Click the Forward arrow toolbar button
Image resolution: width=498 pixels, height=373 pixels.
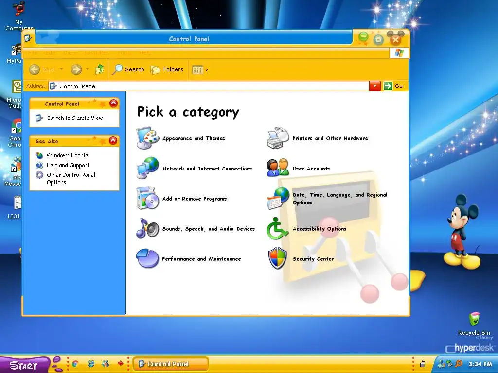tap(76, 69)
